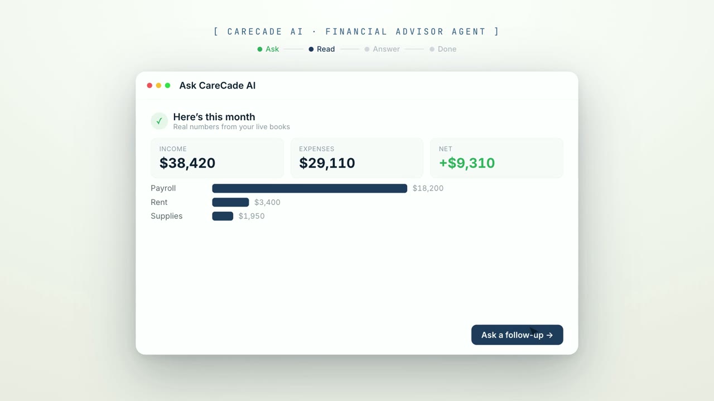This screenshot has height=401, width=714.
Task: Click the green checkmark icon beside heading
Action: 159,121
